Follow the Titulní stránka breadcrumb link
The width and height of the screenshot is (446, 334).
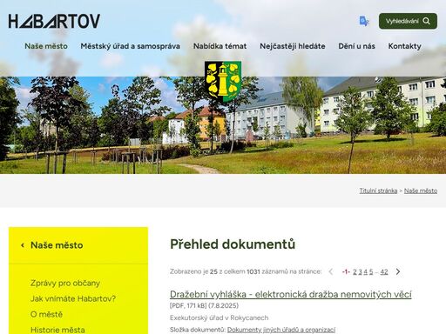pyautogui.click(x=378, y=190)
